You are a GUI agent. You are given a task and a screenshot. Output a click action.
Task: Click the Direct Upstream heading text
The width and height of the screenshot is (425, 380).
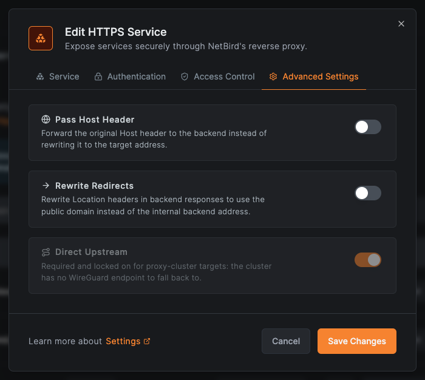pos(91,252)
